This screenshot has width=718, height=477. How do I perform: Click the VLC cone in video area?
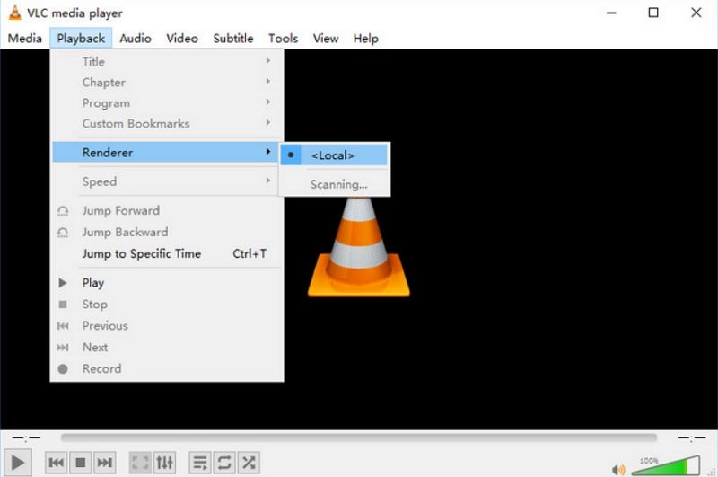click(x=359, y=247)
